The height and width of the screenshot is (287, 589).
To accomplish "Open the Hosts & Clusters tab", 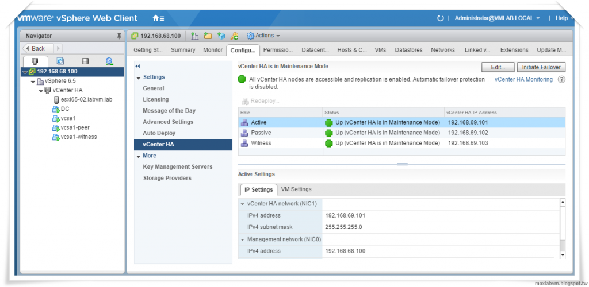I will [x=351, y=50].
